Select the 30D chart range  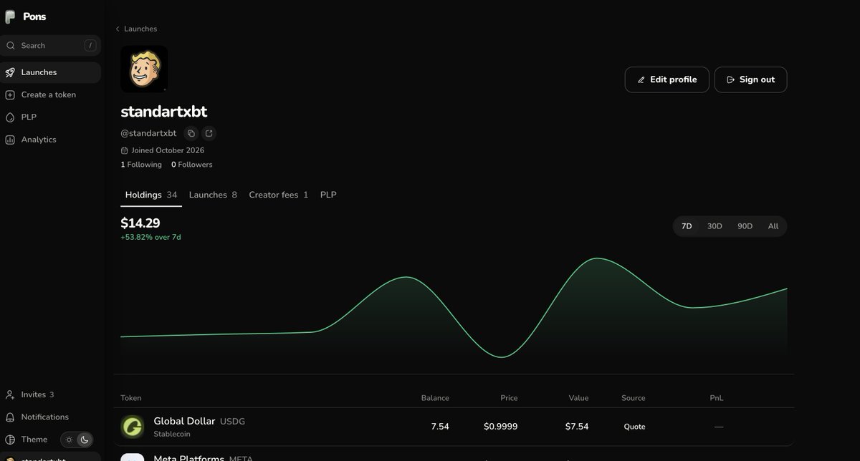coord(715,226)
